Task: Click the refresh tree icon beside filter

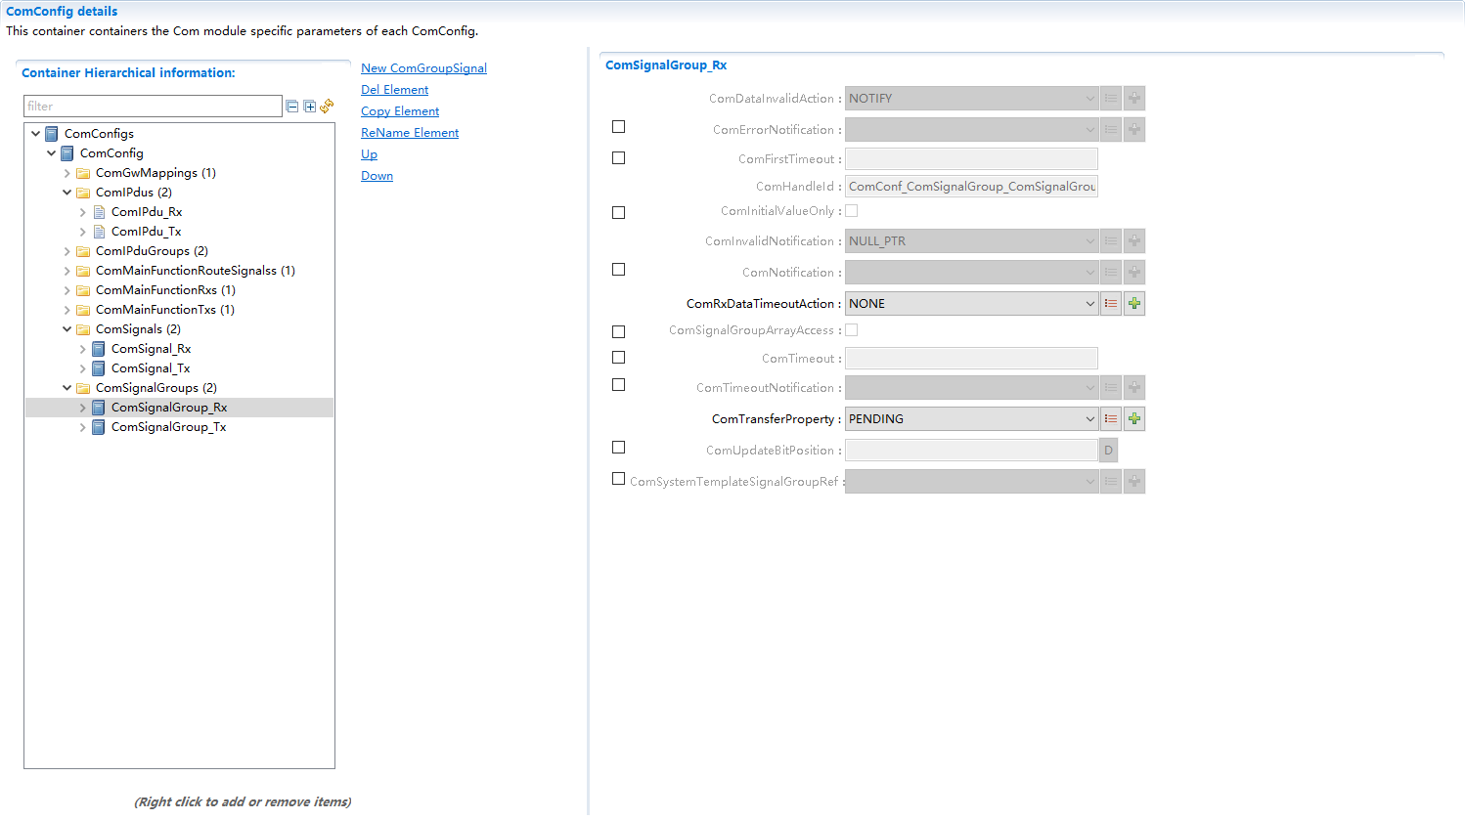Action: [327, 106]
